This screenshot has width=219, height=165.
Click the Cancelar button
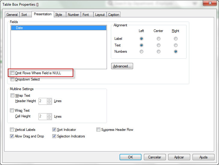click(x=155, y=157)
